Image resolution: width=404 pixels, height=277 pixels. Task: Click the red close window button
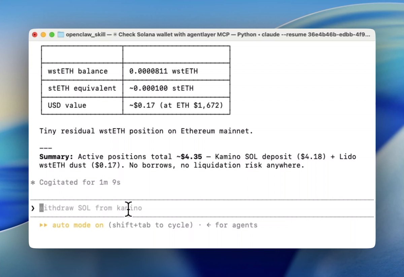(35, 35)
